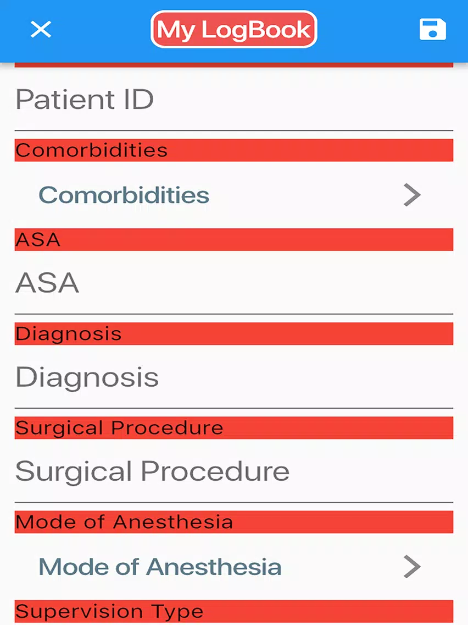
Task: Tap the red Mode of Anesthesia header
Action: [x=233, y=522]
